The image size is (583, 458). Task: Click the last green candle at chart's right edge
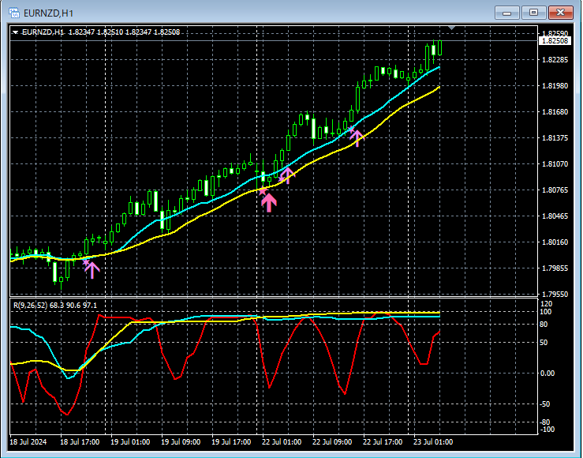(x=440, y=48)
